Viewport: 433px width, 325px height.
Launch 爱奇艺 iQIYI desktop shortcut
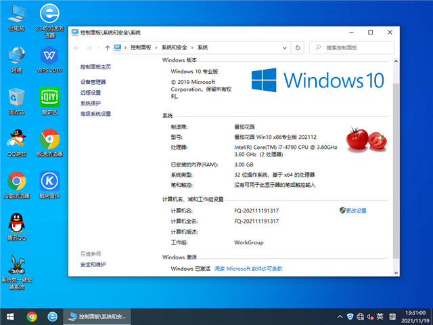coord(49,102)
